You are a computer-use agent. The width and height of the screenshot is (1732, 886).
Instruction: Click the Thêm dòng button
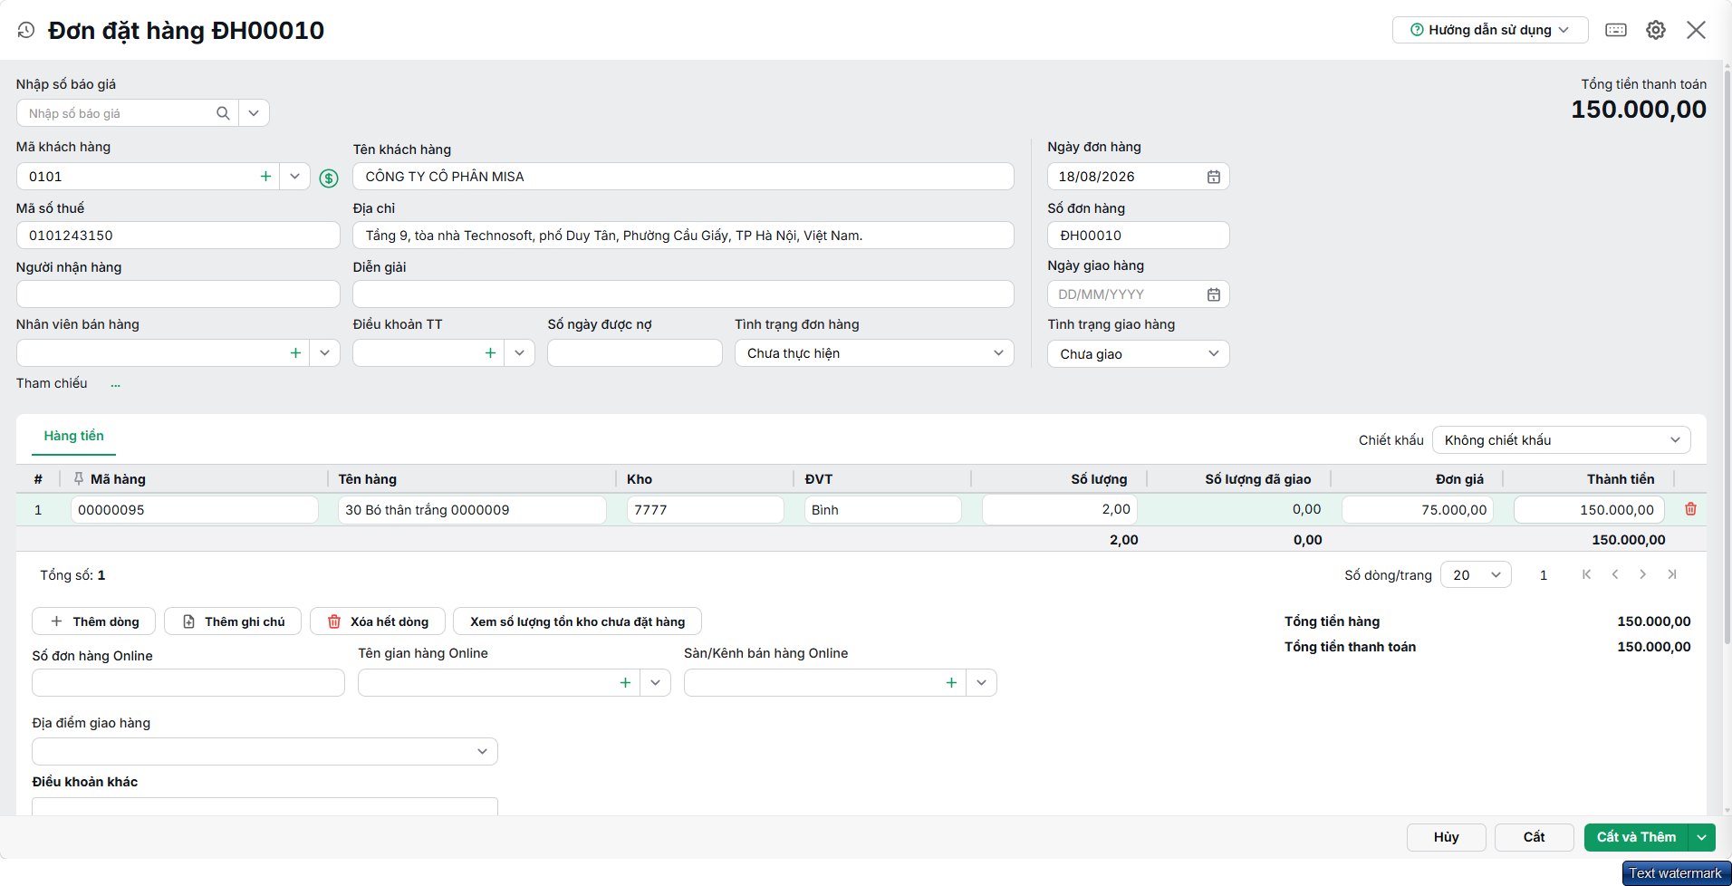(x=94, y=621)
